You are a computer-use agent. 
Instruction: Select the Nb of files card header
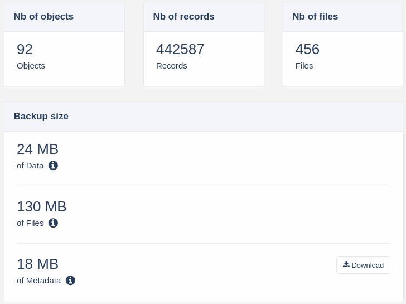click(343, 17)
